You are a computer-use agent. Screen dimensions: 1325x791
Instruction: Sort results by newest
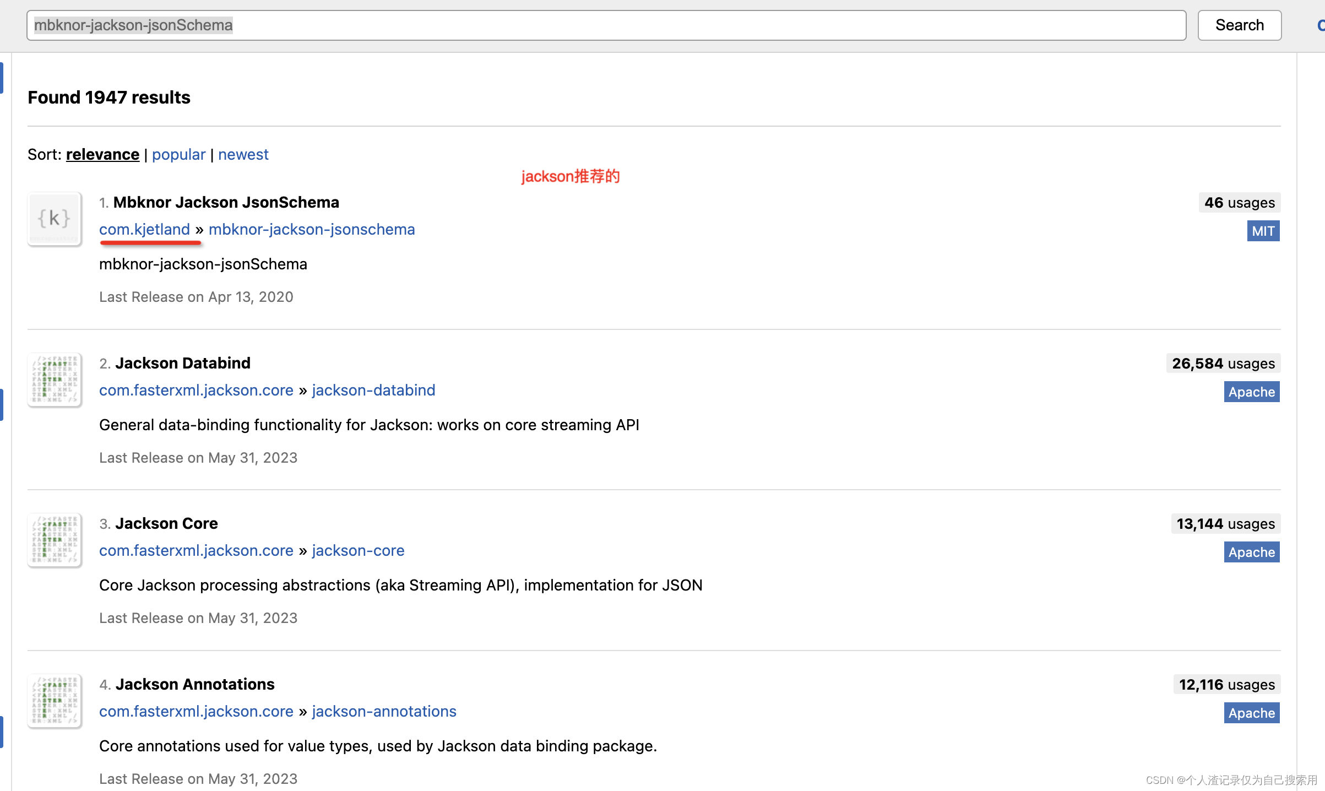click(243, 154)
